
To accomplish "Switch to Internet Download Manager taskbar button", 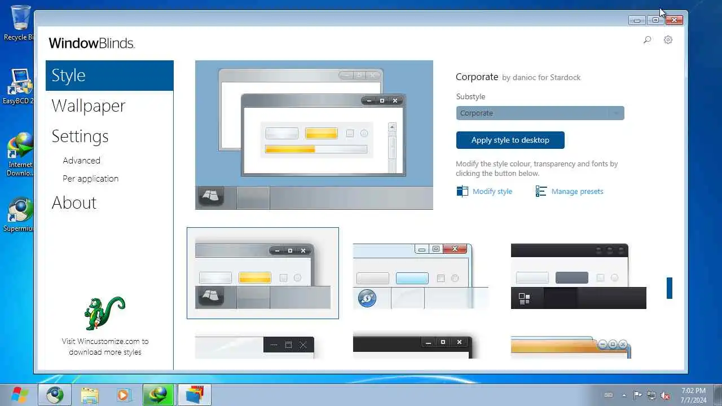I will (159, 395).
